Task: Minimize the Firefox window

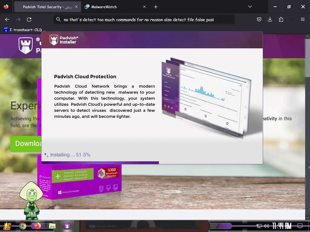Action: coord(275,7)
